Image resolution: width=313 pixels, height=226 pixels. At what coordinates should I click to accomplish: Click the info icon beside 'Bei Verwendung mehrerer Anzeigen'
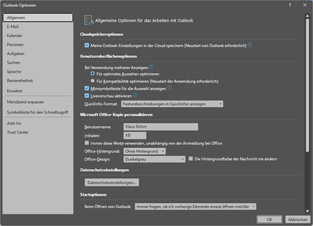[x=151, y=67]
